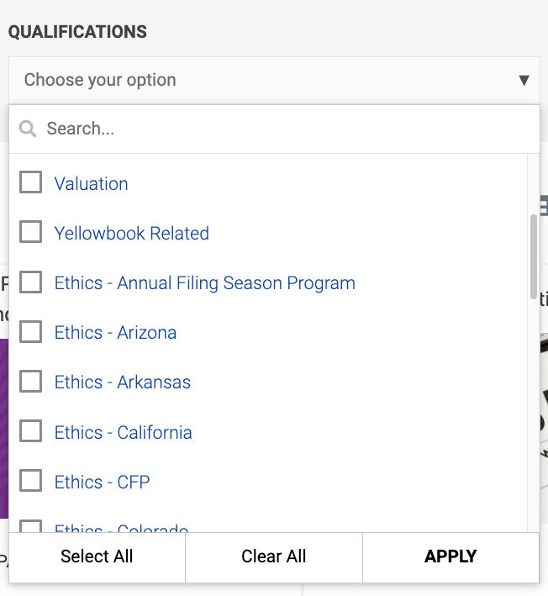The image size is (548, 596).
Task: Click the APPLY button
Action: [x=451, y=556]
